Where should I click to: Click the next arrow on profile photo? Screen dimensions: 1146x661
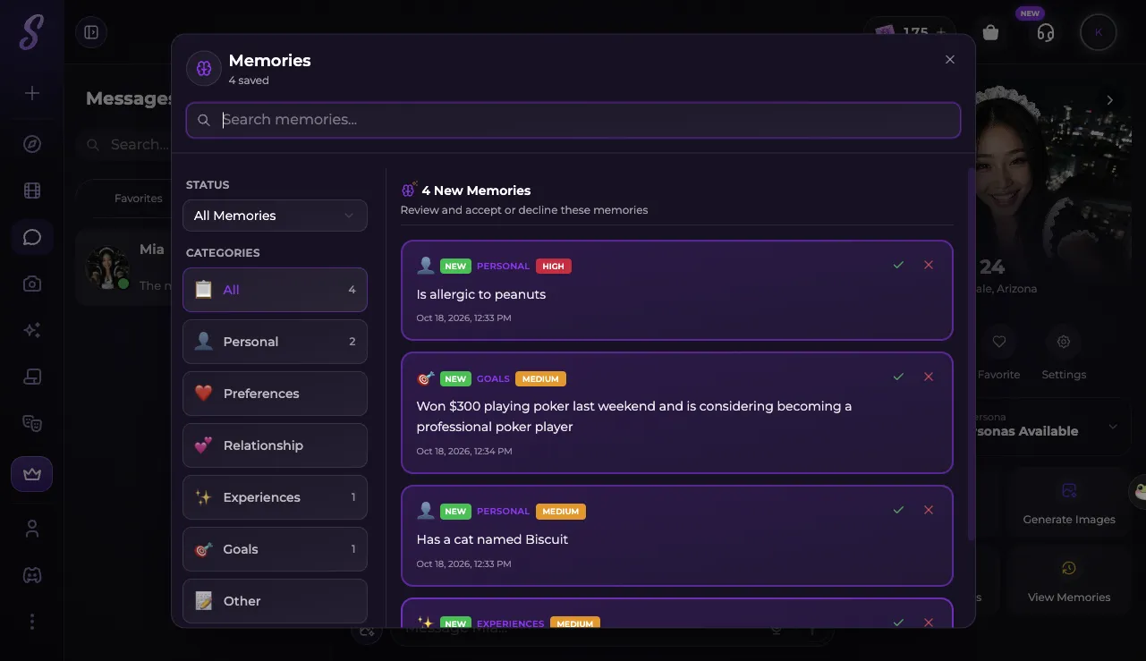pos(1110,100)
